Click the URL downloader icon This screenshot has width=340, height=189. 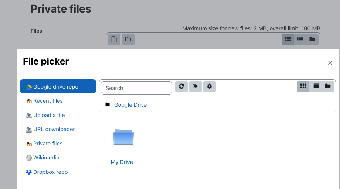pyautogui.click(x=29, y=130)
